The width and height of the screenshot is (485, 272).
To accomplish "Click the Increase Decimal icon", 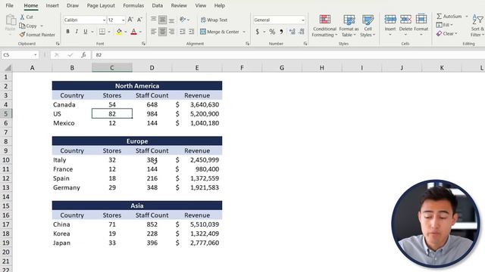I will [292, 32].
